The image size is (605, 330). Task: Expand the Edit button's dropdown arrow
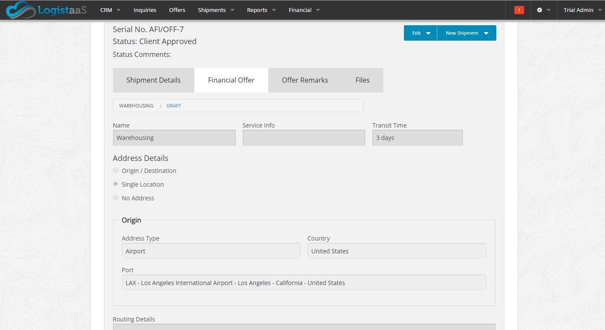[x=429, y=33]
